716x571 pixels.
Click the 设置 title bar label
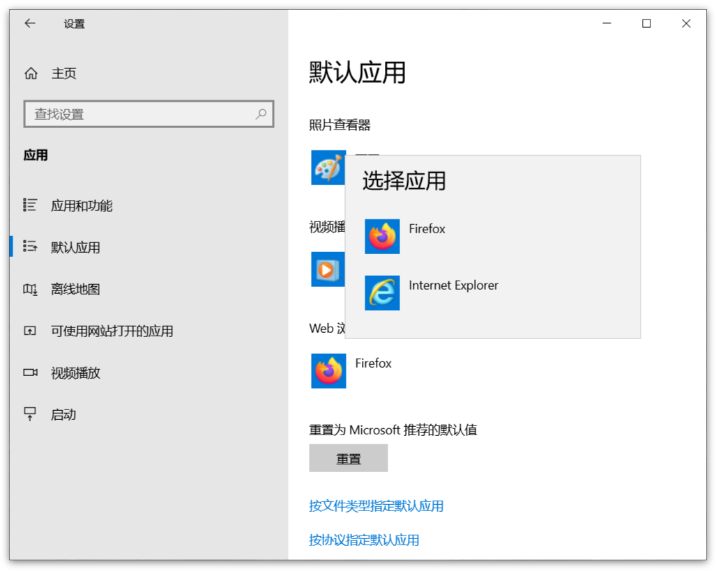74,23
